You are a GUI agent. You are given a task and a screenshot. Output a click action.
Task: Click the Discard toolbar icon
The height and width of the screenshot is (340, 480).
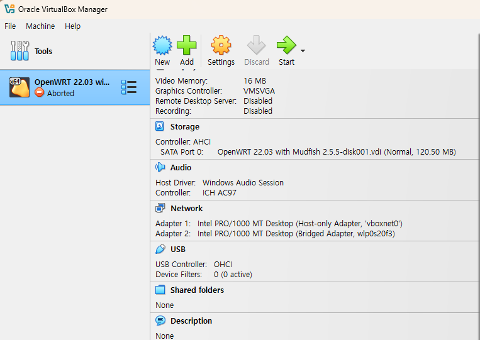point(256,45)
